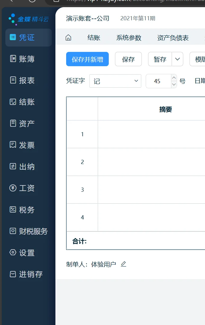This screenshot has width=205, height=325.
Task: Click the 保存 button
Action: pyautogui.click(x=128, y=59)
